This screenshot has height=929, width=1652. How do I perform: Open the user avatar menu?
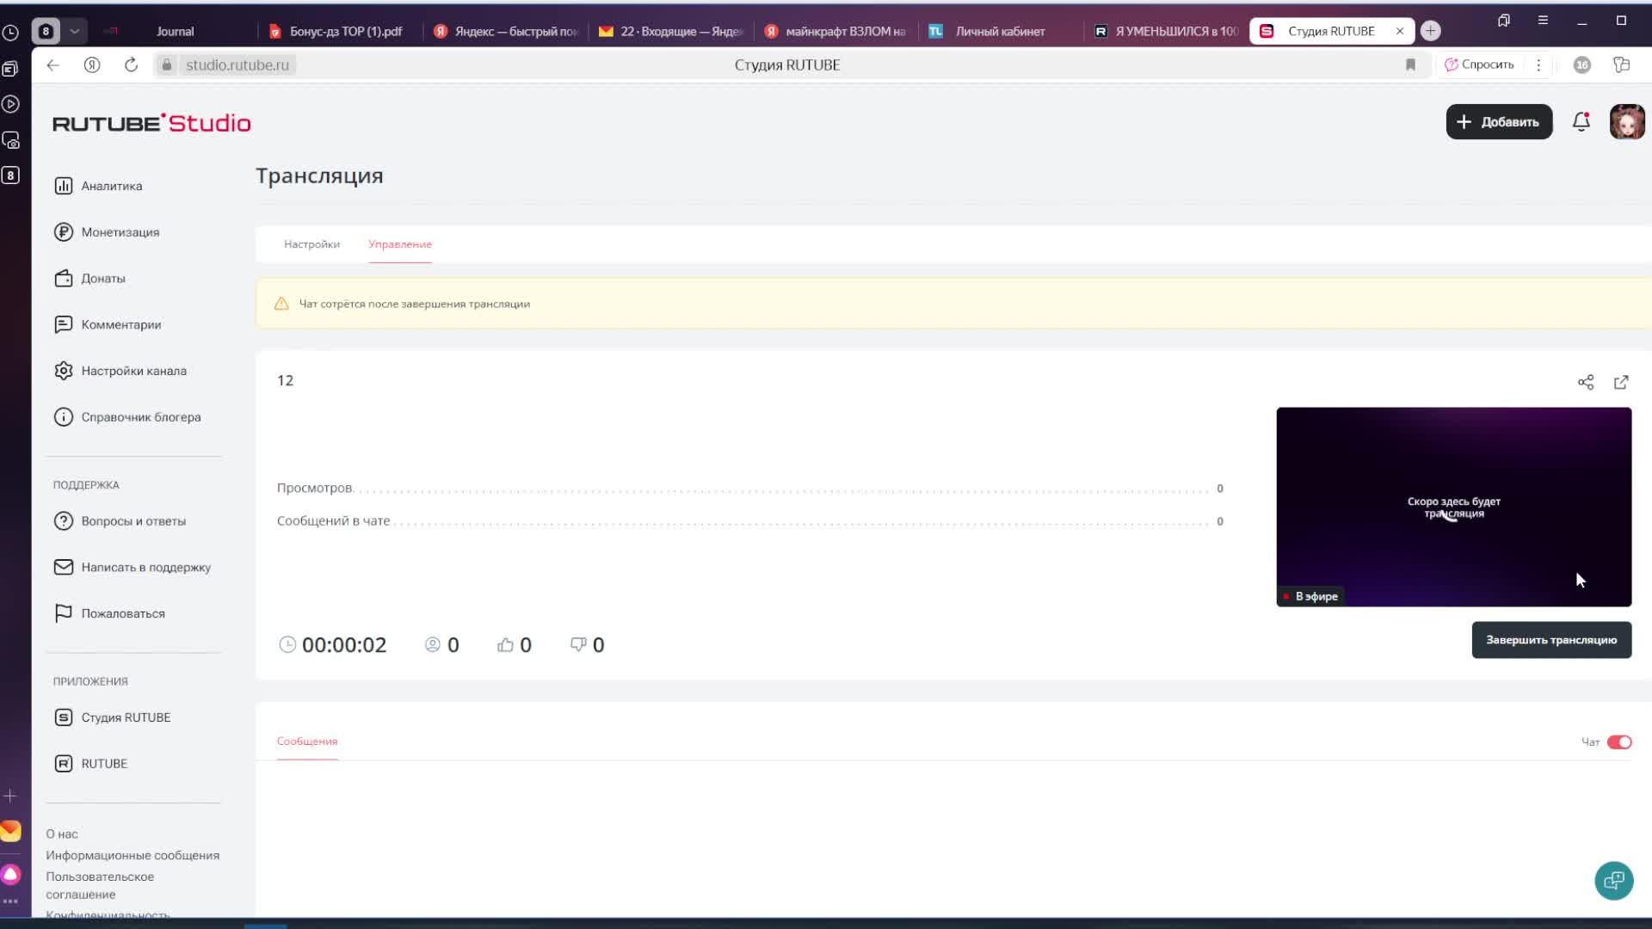(1627, 122)
